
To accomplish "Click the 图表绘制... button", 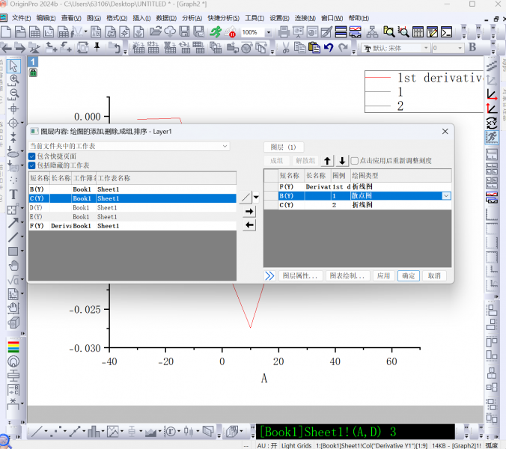I will pos(347,276).
